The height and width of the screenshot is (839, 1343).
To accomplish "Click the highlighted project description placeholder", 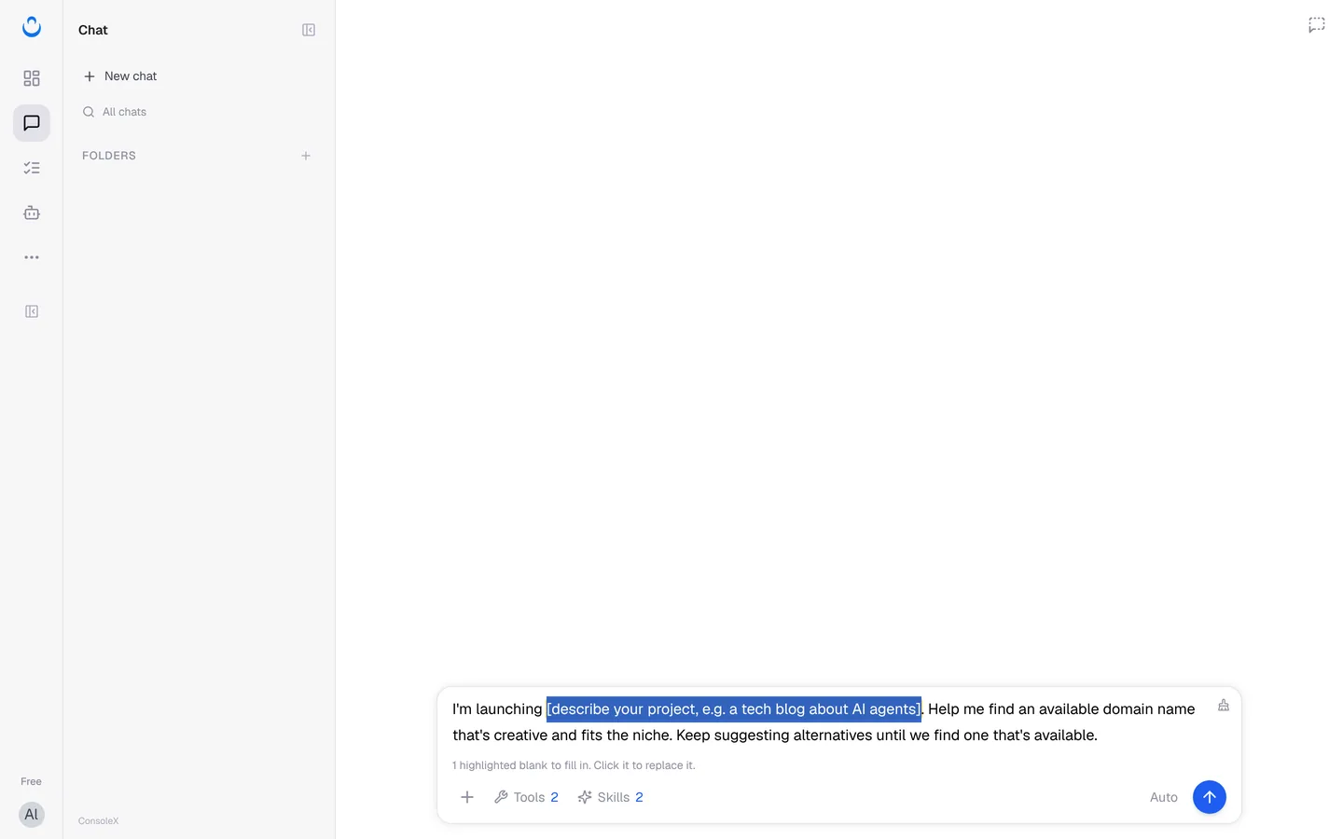I will point(734,709).
